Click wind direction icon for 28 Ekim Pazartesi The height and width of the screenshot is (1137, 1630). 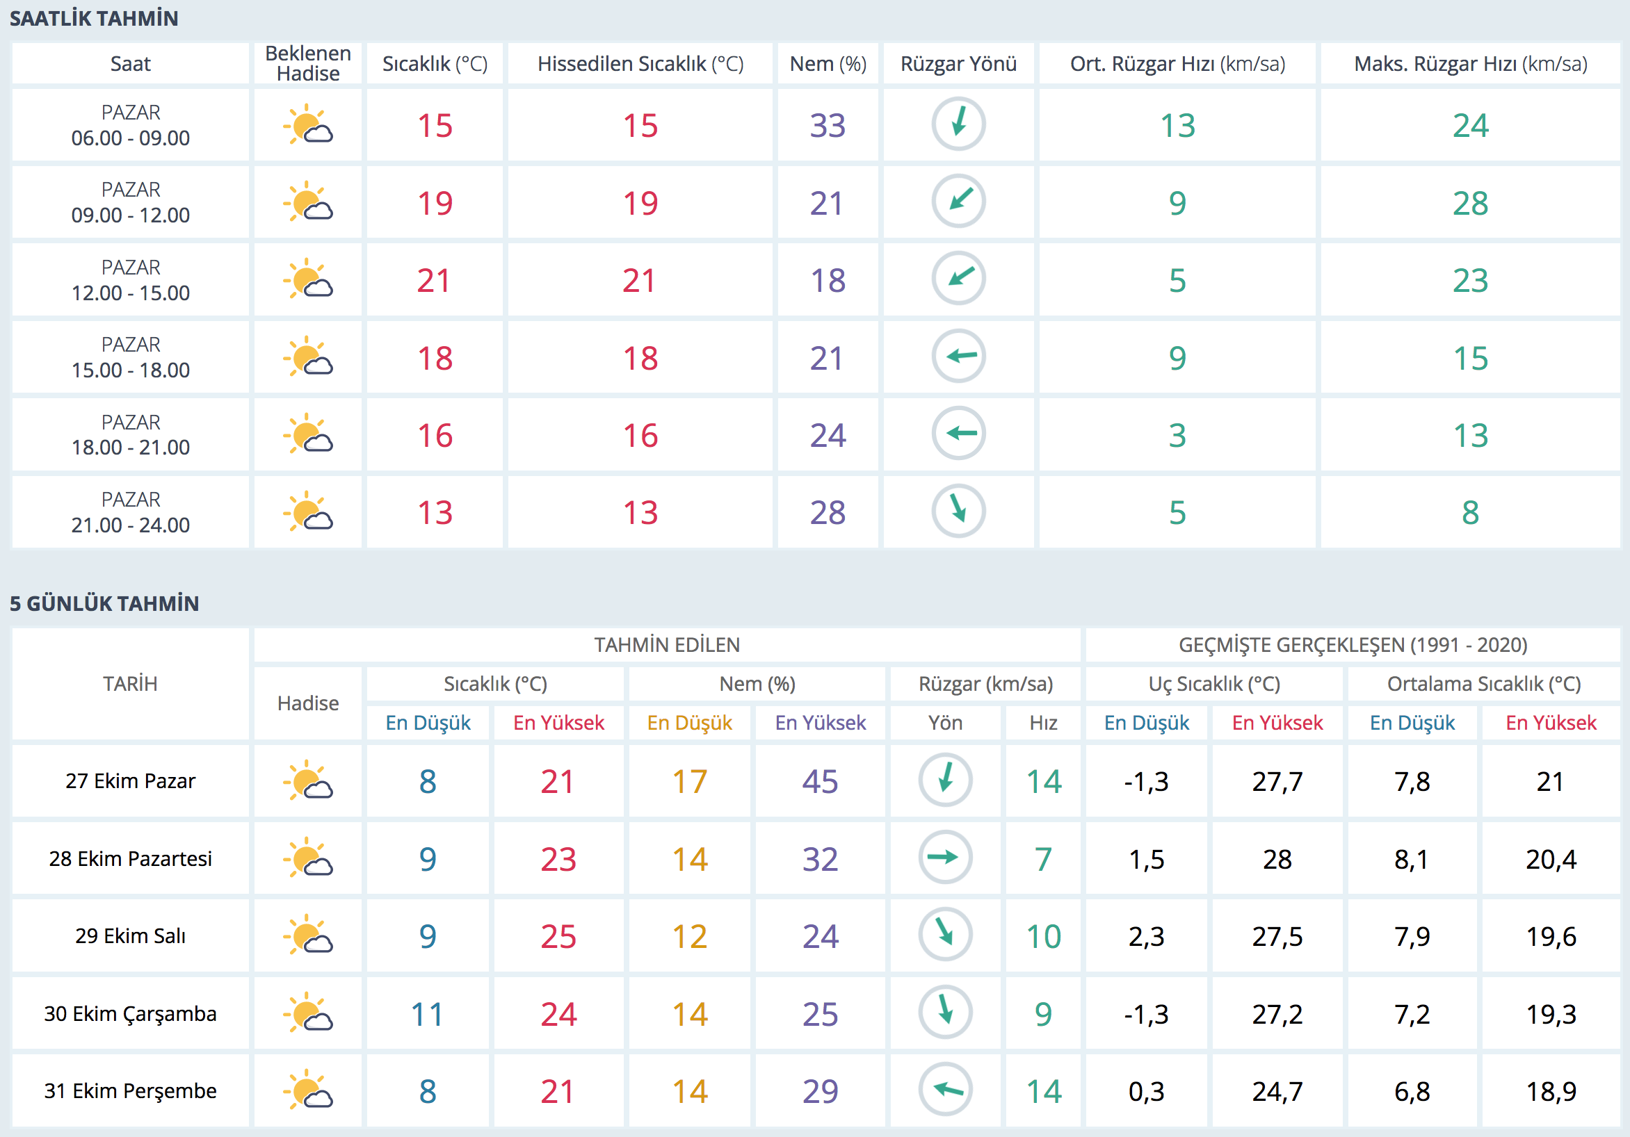945,858
